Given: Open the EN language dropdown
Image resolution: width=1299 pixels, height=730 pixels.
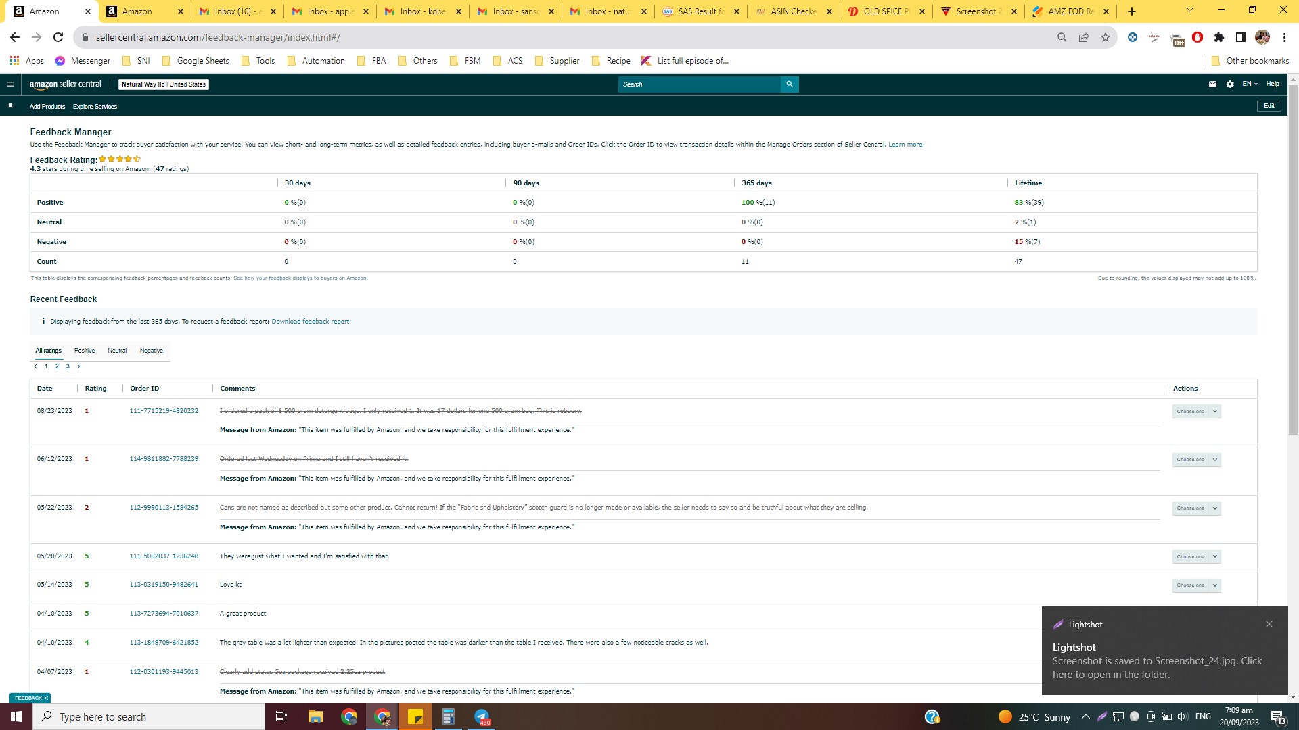Looking at the screenshot, I should tap(1250, 84).
